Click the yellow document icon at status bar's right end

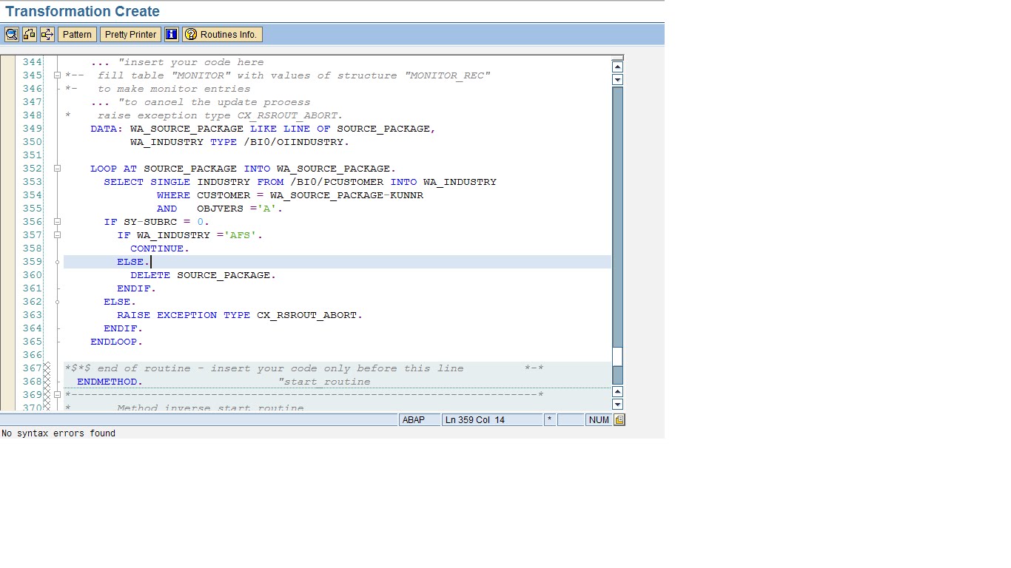pyautogui.click(x=619, y=419)
